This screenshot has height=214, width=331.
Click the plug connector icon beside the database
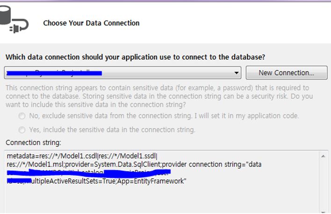(19, 26)
